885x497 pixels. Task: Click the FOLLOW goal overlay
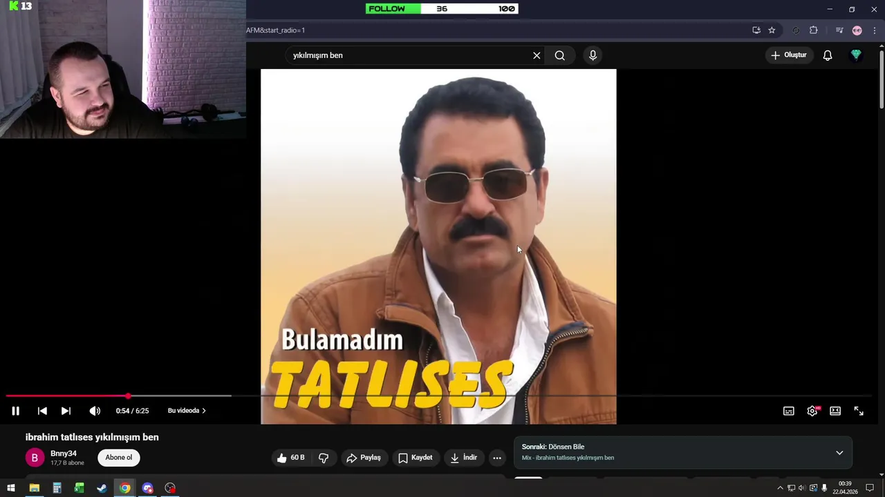point(442,9)
